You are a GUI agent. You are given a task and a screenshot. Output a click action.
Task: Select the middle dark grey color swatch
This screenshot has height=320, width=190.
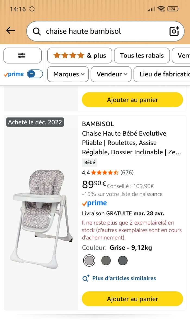click(106, 261)
